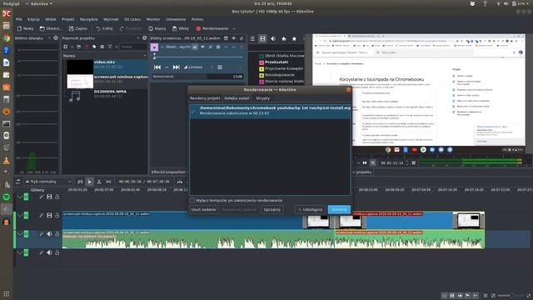The width and height of the screenshot is (533, 300).
Task: Mute the bottom audio track
Action: [49, 252]
